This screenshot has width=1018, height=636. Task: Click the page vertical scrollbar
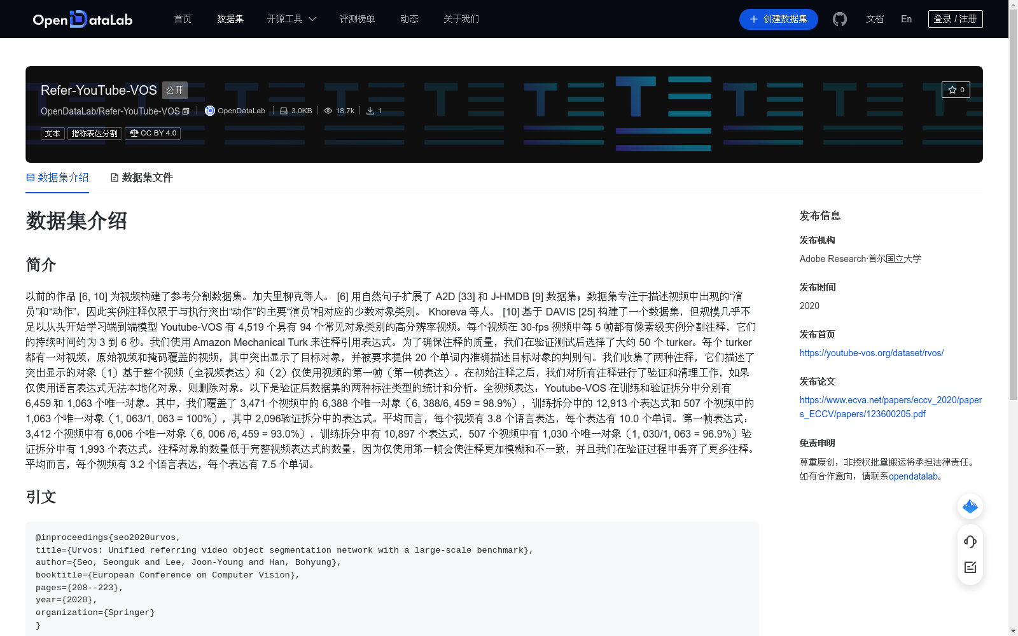point(1013,204)
